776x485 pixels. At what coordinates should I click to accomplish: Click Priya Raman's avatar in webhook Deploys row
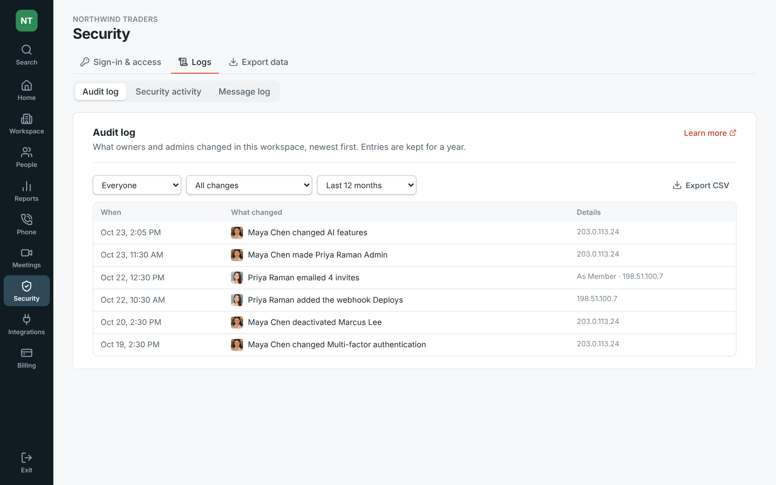(237, 300)
